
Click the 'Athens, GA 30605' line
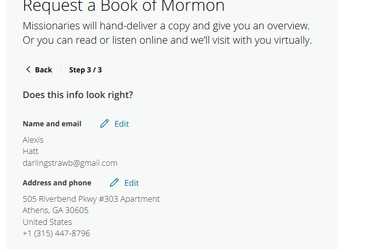pyautogui.click(x=55, y=210)
